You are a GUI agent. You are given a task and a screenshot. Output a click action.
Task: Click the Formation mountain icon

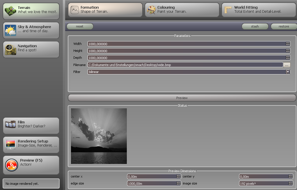pos(74,10)
